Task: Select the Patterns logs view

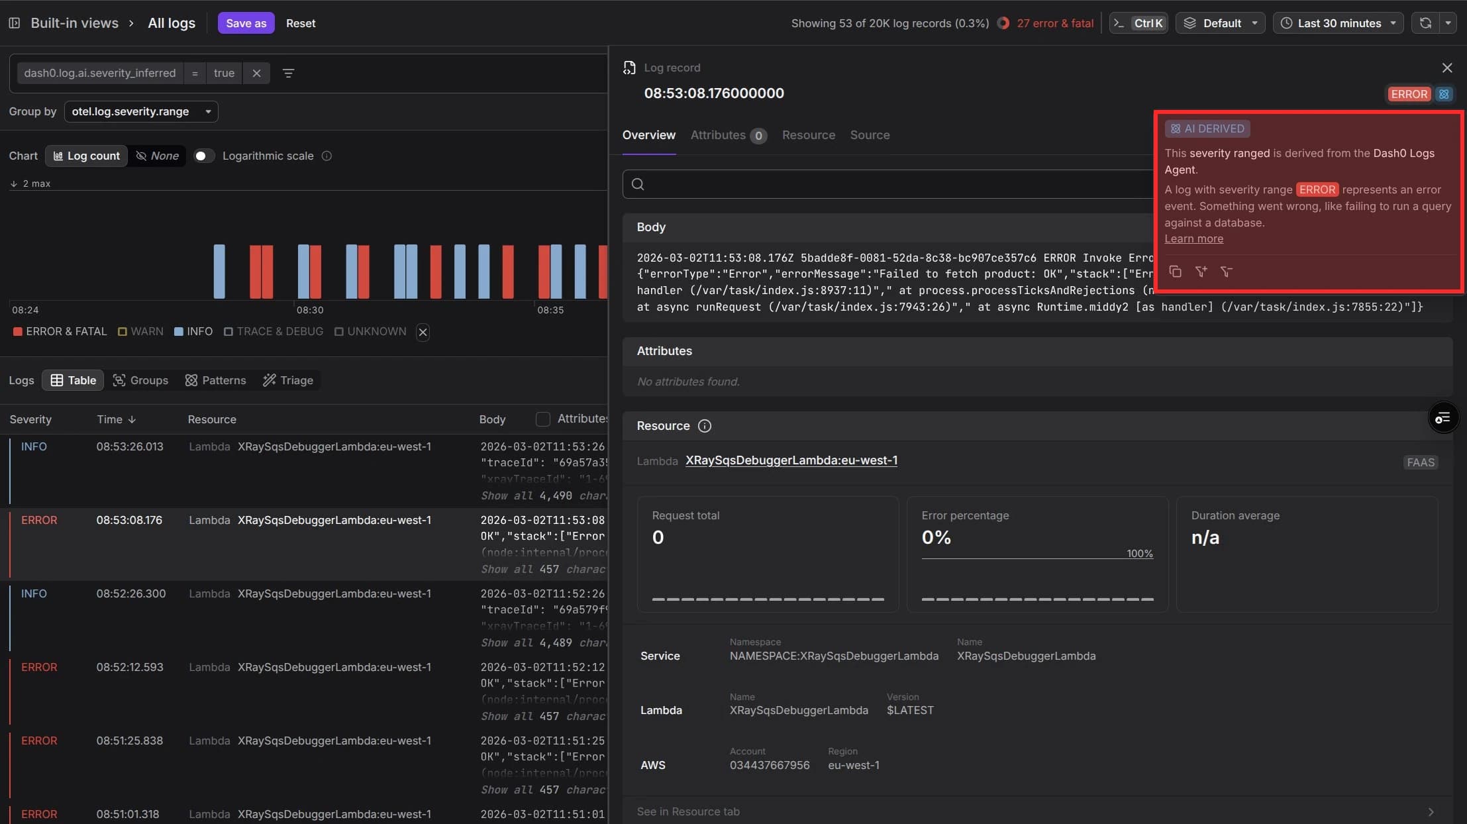Action: point(216,380)
